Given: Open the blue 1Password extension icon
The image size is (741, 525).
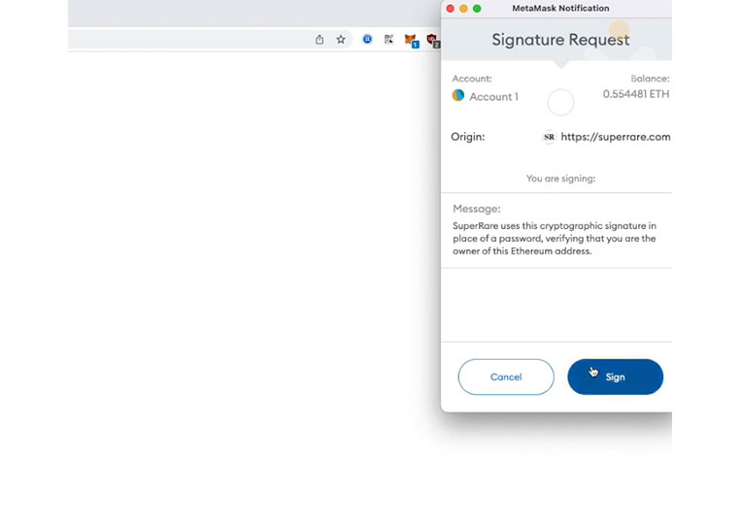Looking at the screenshot, I should coord(367,39).
